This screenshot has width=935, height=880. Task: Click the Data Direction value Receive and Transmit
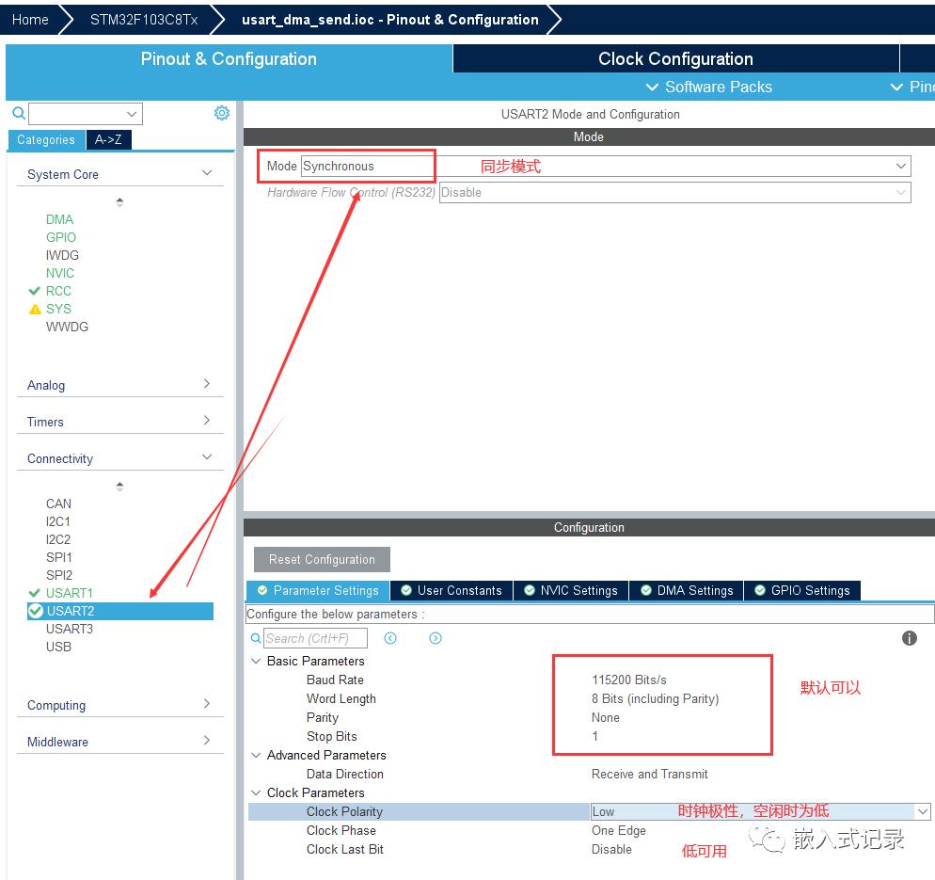pyautogui.click(x=649, y=774)
